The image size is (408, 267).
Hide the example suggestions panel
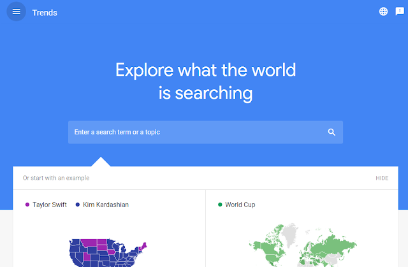(x=382, y=178)
